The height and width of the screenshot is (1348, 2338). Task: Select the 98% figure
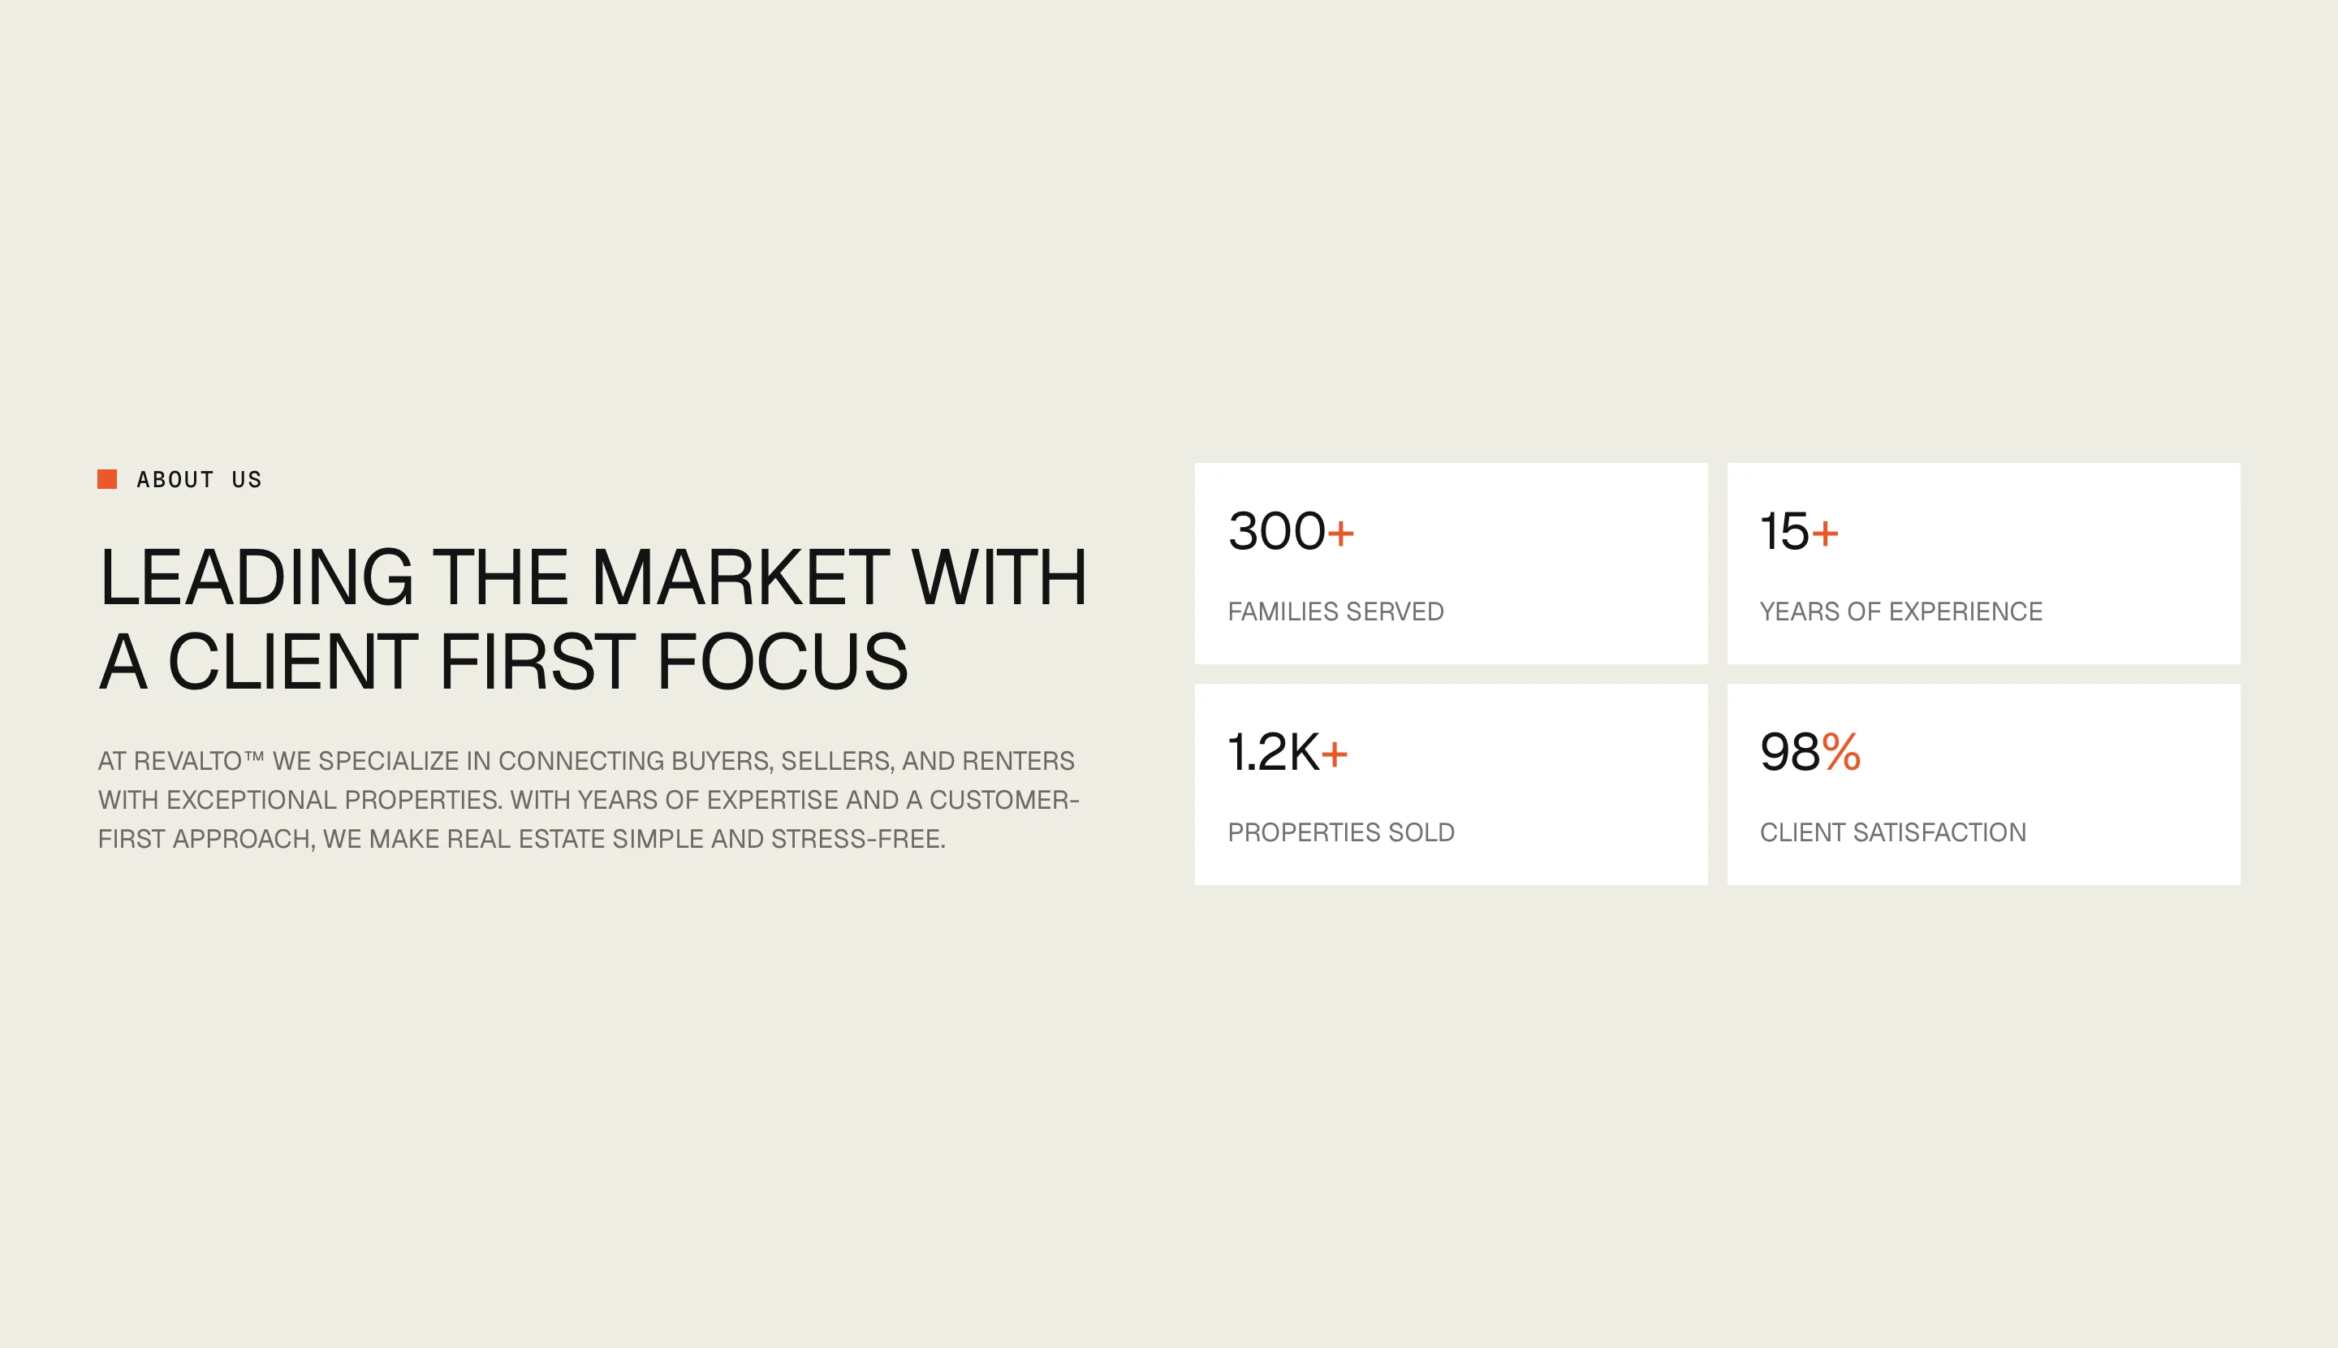tap(1810, 752)
